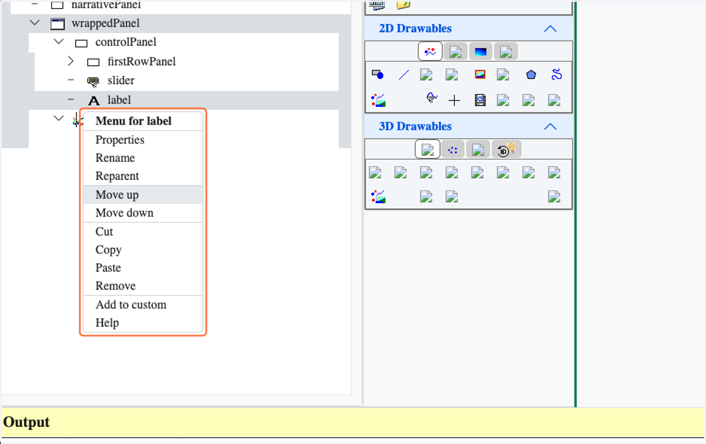
Task: Click the bold A icon next to label
Action: (x=94, y=101)
